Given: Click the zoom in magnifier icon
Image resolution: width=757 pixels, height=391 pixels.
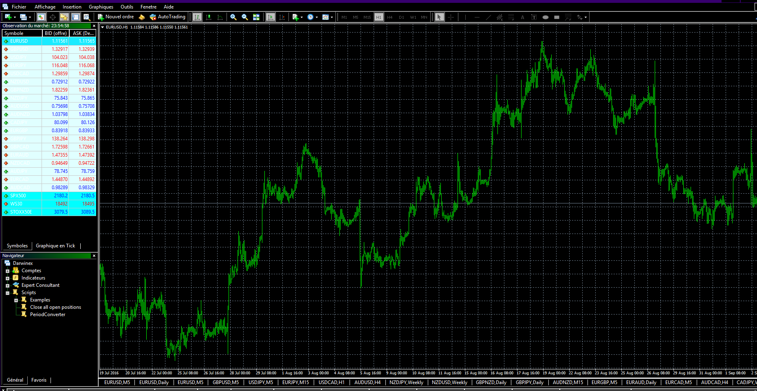Looking at the screenshot, I should (x=233, y=17).
